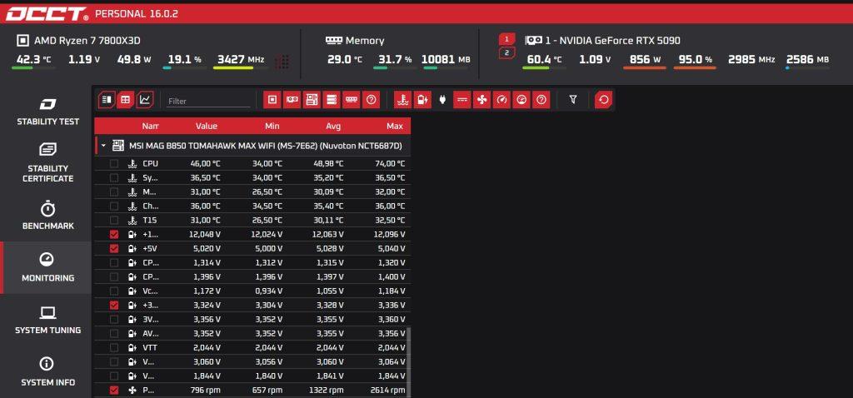Viewport: 853px width, 398px height.
Task: Uncheck the P... 796 rpm fan row checkbox
Action: (x=113, y=390)
